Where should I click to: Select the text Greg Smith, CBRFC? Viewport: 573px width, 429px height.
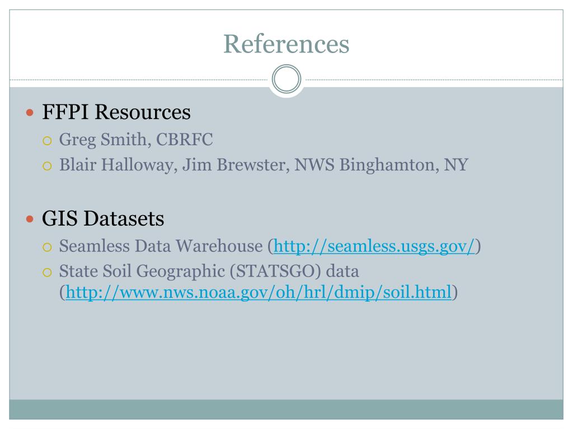tap(136, 140)
